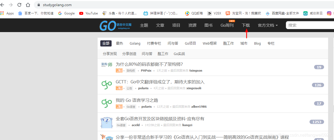The width and height of the screenshot is (334, 140).
Task: Select the 问与答 top-row tab
Action: (173, 43)
